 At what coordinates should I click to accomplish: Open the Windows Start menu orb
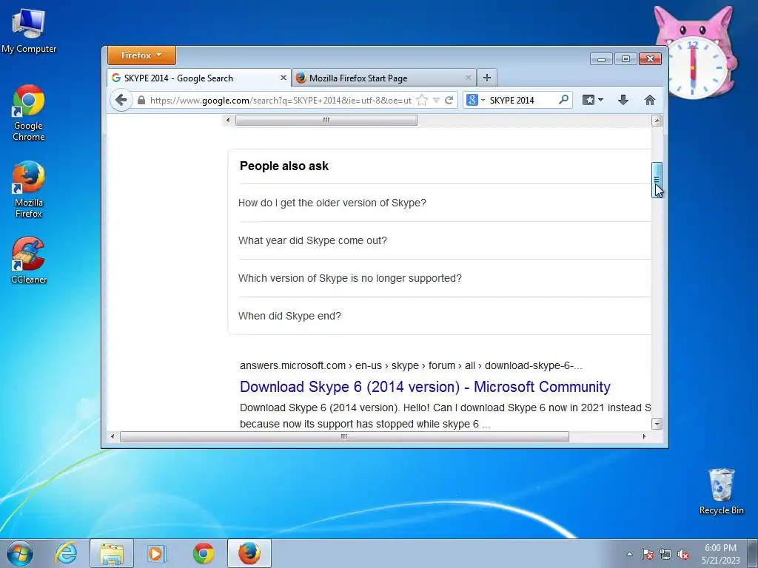[x=20, y=553]
